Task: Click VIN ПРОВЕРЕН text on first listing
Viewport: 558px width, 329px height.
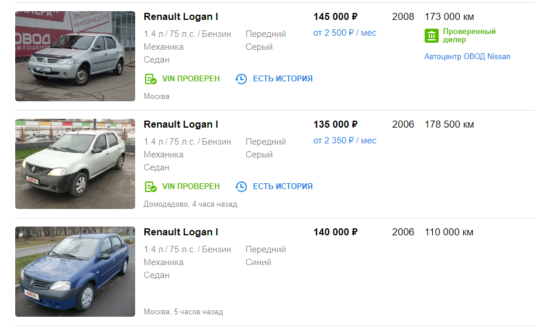Action: click(191, 78)
